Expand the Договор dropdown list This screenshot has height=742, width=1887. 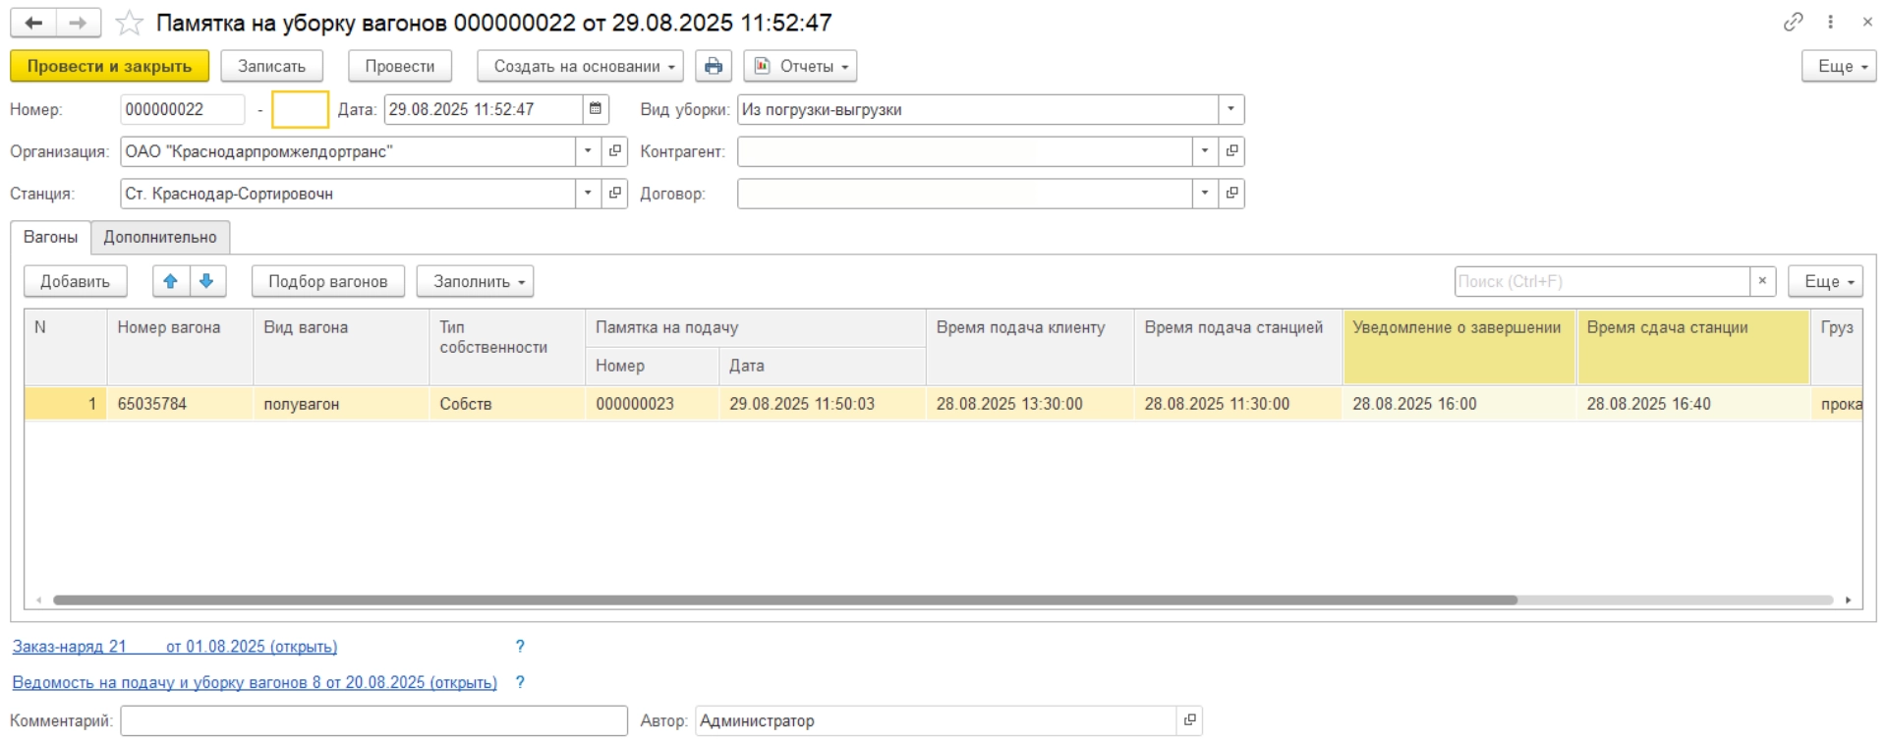click(1205, 194)
